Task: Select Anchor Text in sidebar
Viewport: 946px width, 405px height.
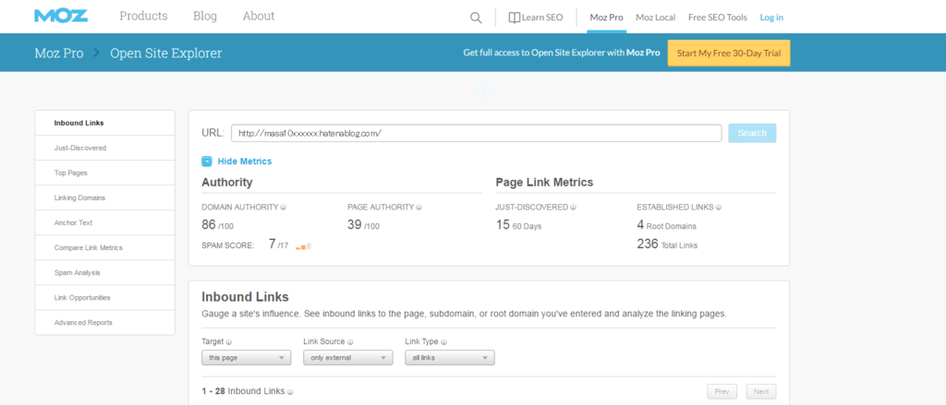Action: pyautogui.click(x=105, y=223)
